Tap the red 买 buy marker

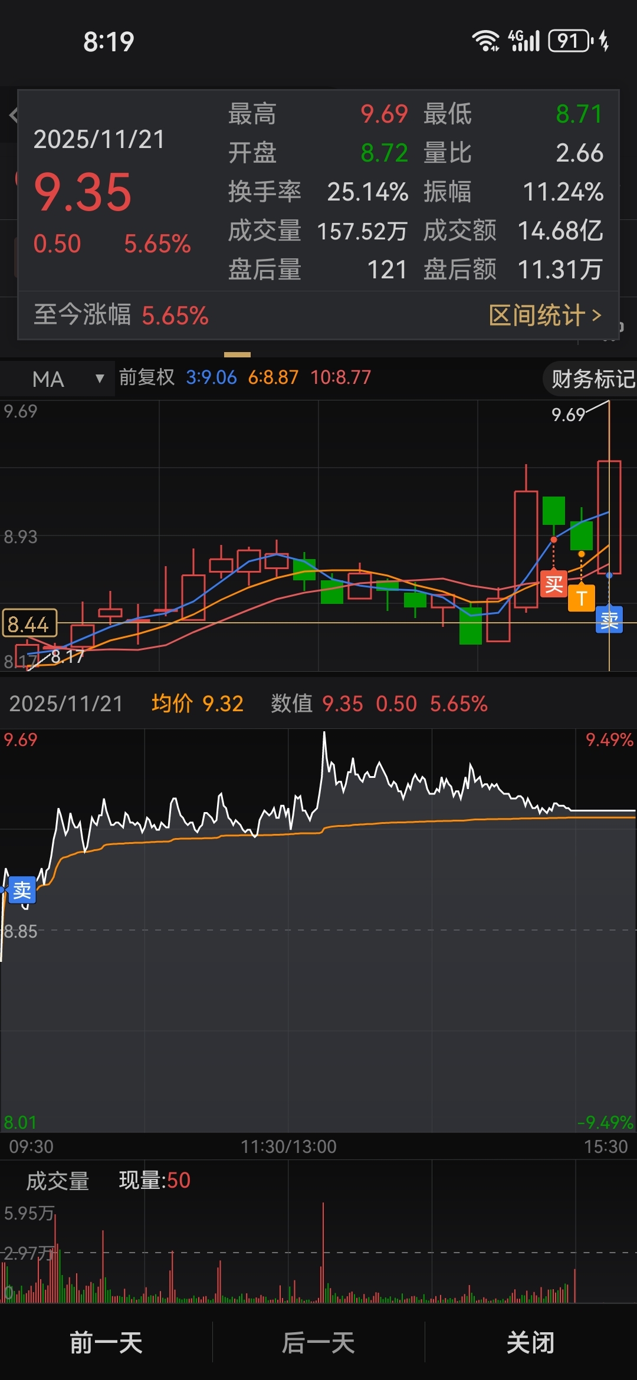553,583
